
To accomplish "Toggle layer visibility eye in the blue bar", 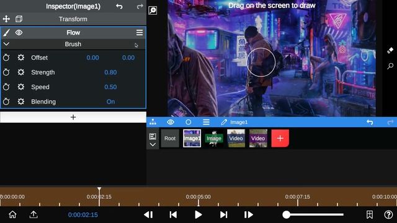I will point(171,122).
